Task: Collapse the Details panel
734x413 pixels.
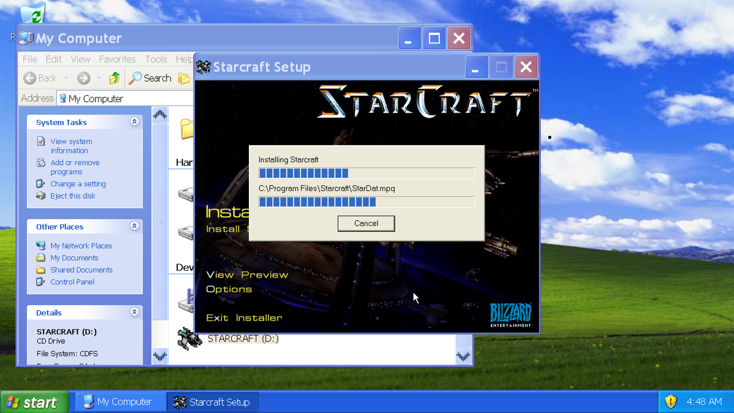Action: pos(135,312)
